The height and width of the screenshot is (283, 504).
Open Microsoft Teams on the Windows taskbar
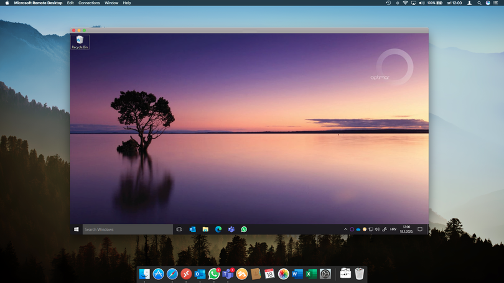pos(231,230)
